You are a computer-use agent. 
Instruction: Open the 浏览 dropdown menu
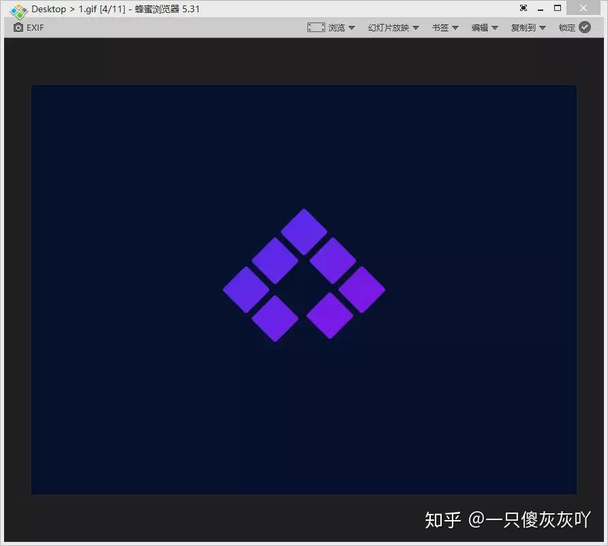[x=341, y=27]
